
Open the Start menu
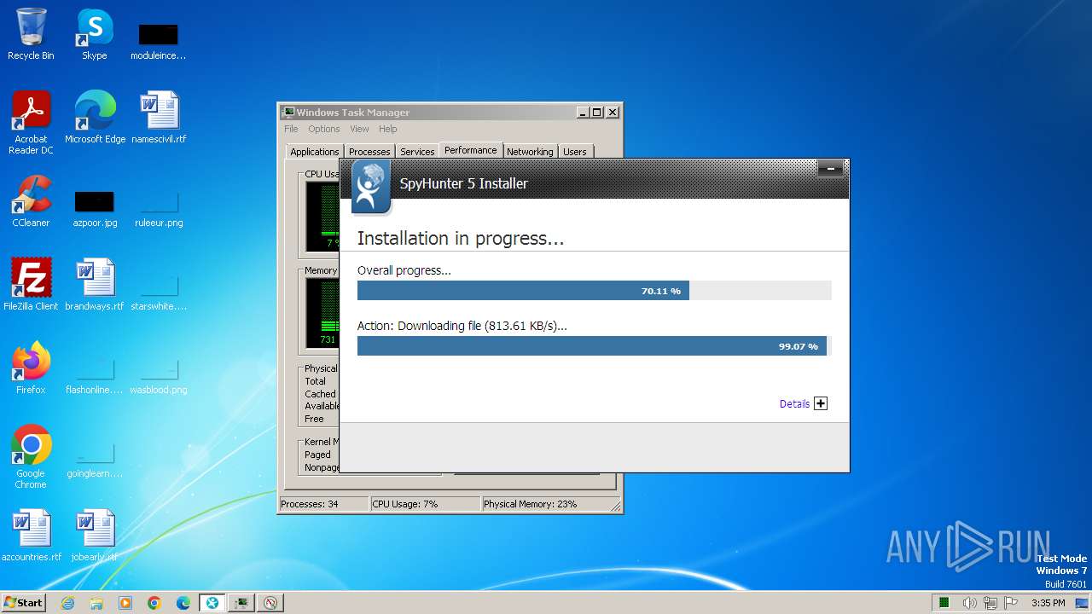[x=24, y=603]
